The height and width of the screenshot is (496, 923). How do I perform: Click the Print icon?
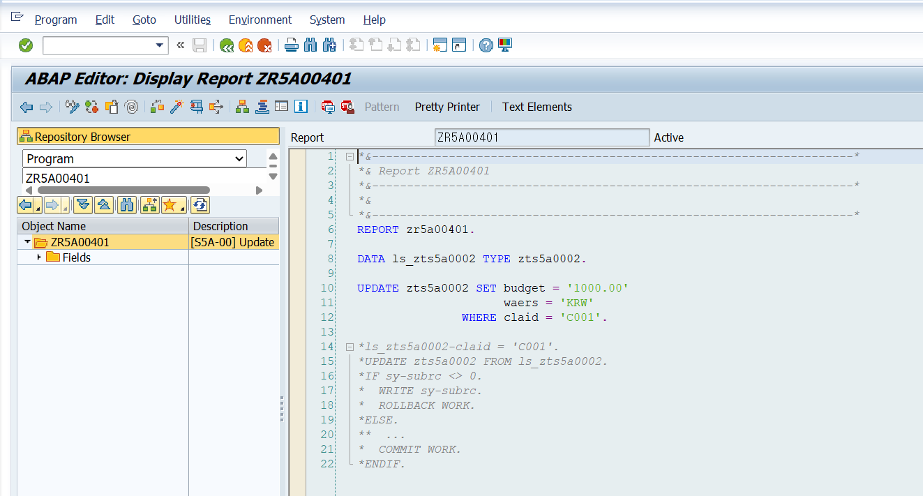(x=292, y=45)
